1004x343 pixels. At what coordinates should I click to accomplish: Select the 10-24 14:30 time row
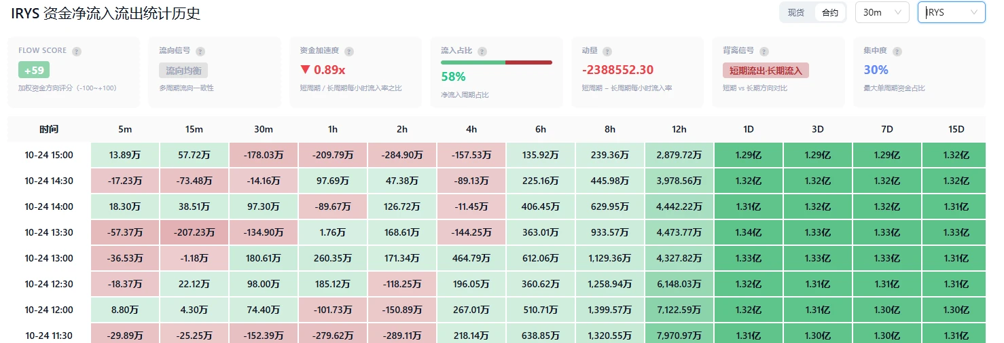point(49,181)
